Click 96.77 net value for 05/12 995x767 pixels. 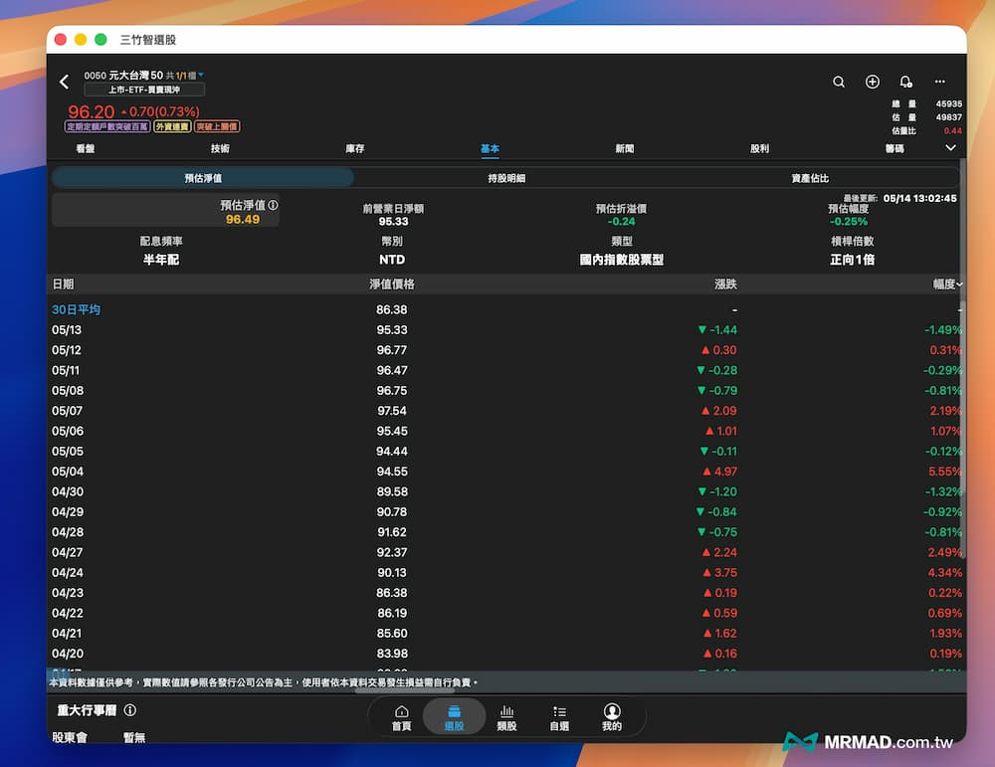tap(391, 350)
